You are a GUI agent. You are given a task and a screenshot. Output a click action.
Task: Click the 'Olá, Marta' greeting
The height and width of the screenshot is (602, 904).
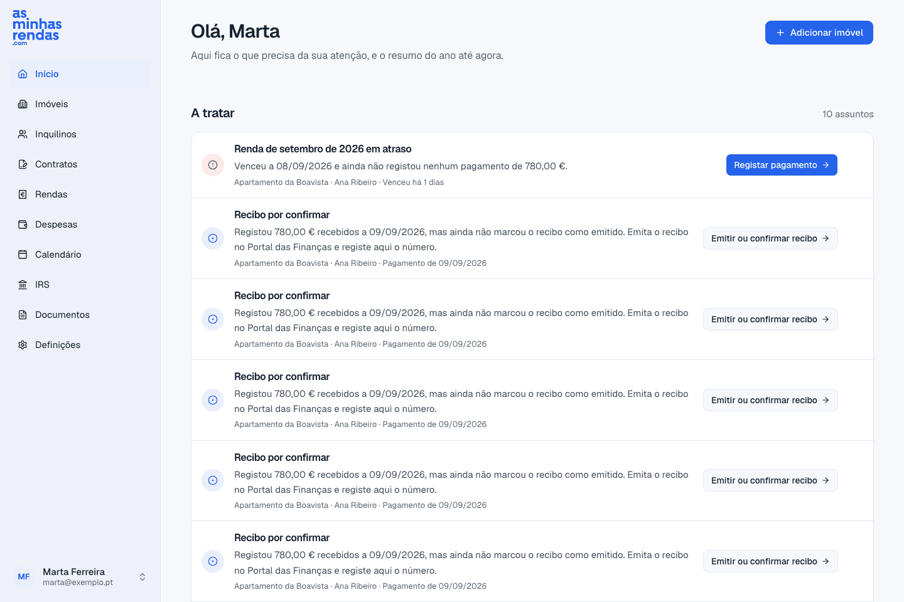pos(235,31)
